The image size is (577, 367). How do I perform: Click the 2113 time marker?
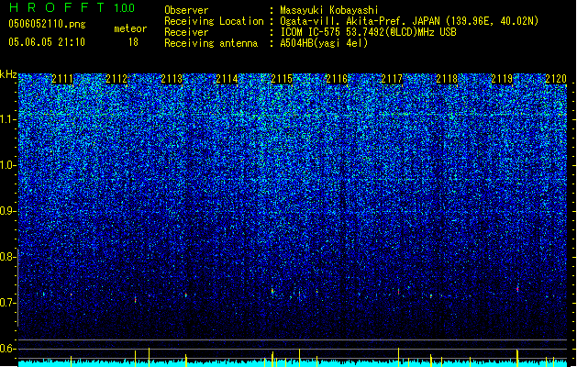(x=172, y=79)
